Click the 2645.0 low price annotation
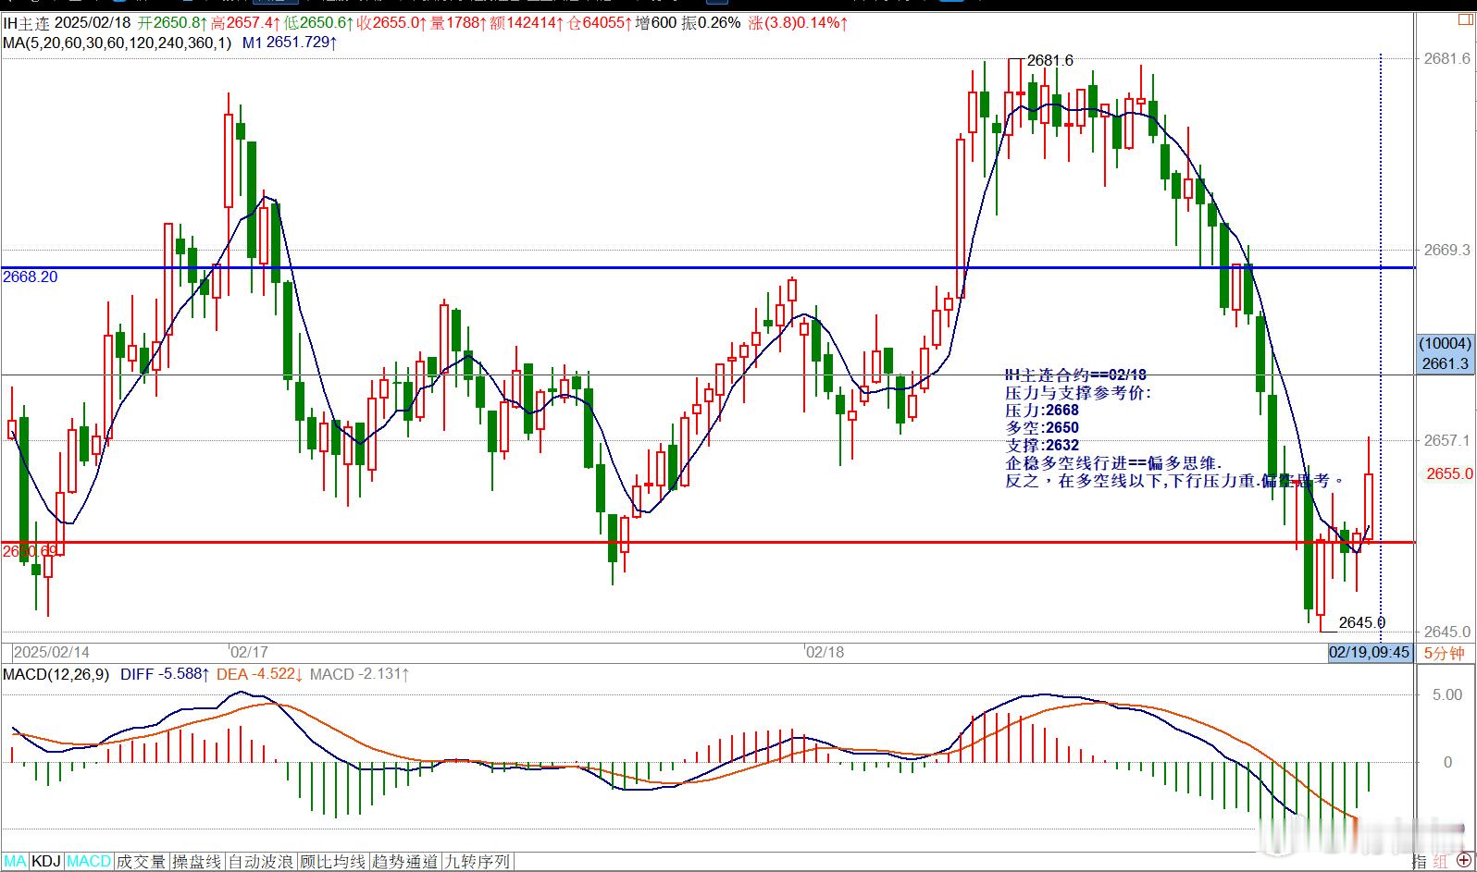Viewport: 1477px width, 872px height. pos(1362,623)
